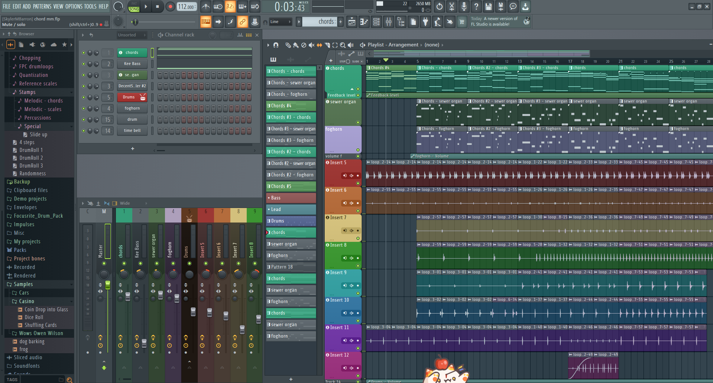Select the Paint brush tool in Playlist

tap(296, 45)
